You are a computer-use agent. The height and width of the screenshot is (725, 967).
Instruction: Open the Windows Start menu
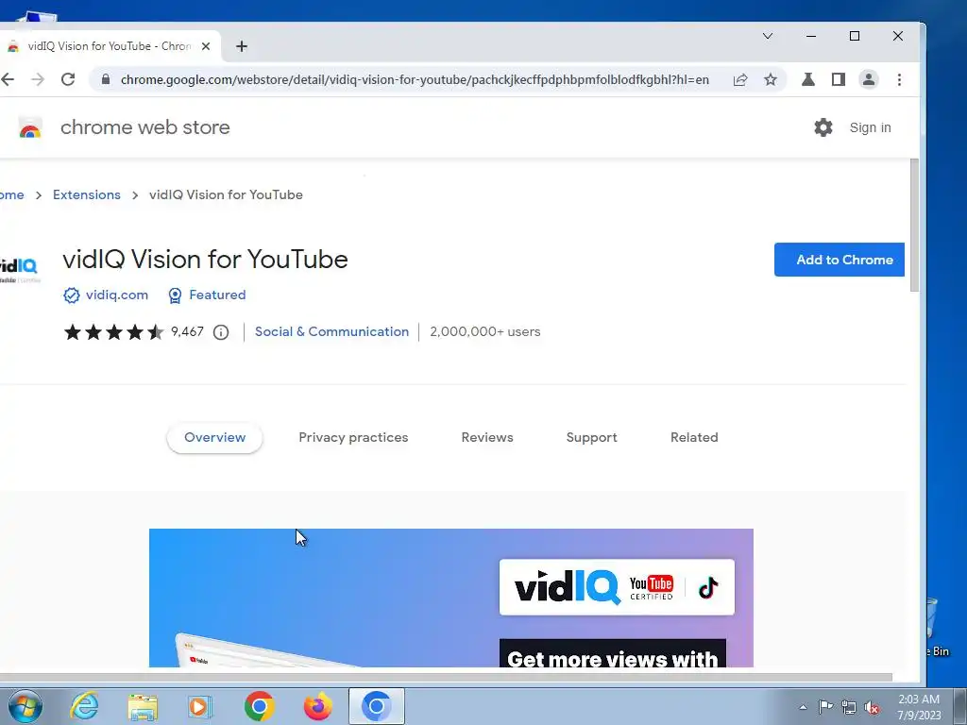click(25, 706)
